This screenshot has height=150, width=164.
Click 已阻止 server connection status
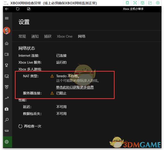point(61,93)
